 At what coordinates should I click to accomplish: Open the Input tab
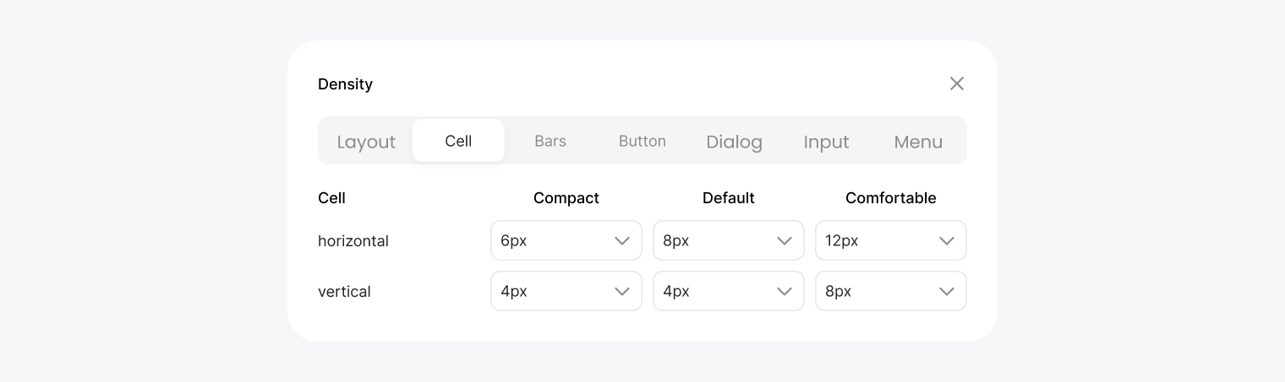[826, 142]
